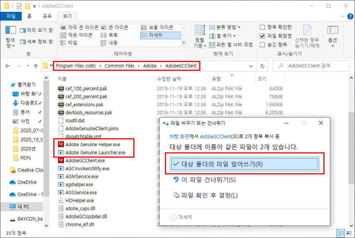
Task: Select HDHelper.exe in the list
Action: pos(80,201)
